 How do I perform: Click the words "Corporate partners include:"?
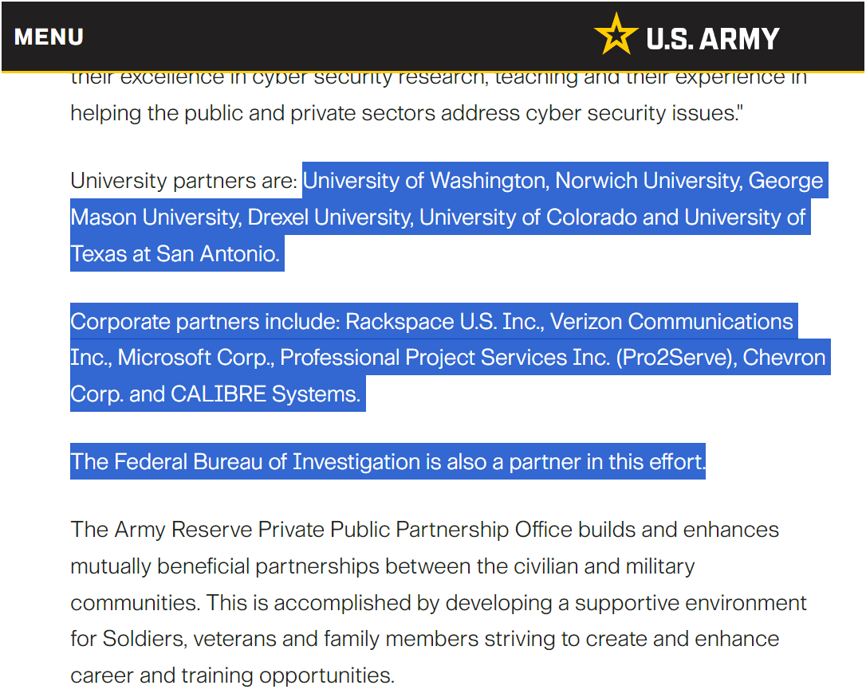coord(205,322)
